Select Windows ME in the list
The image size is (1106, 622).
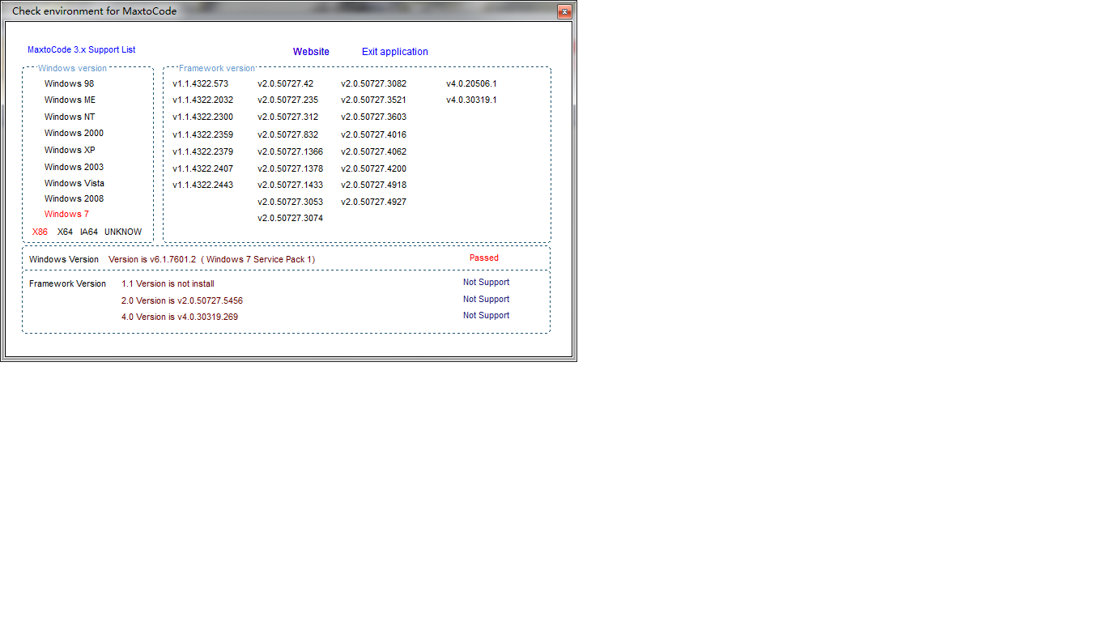(x=70, y=100)
